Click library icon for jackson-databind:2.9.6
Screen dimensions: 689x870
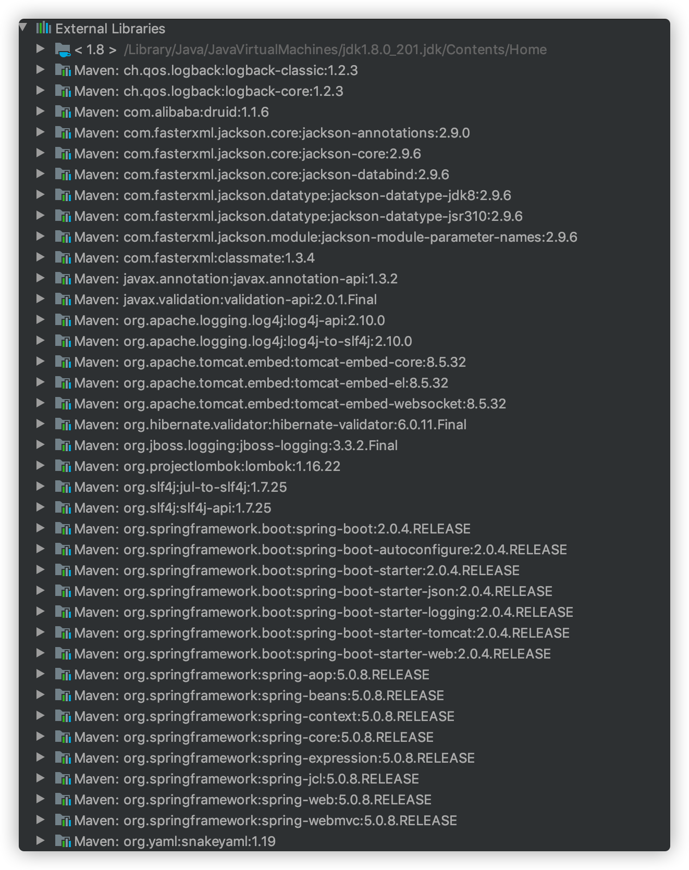[63, 175]
